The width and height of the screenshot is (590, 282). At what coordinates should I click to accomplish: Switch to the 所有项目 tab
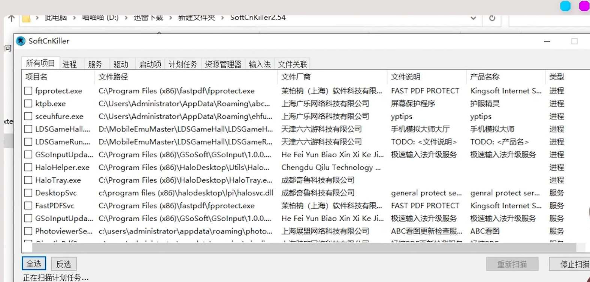(x=40, y=63)
